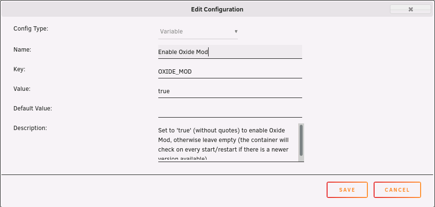Click the Description: label
Viewport: 435px width, 207px height.
30,128
